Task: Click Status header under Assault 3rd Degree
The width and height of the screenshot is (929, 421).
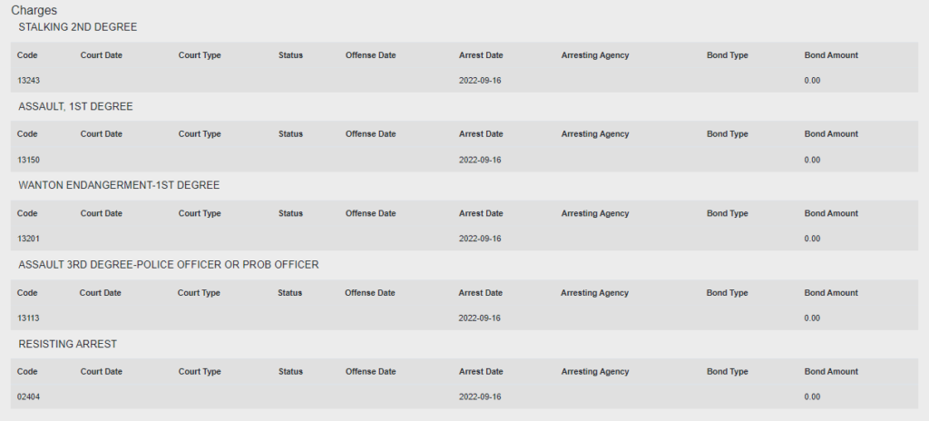Action: (x=289, y=293)
